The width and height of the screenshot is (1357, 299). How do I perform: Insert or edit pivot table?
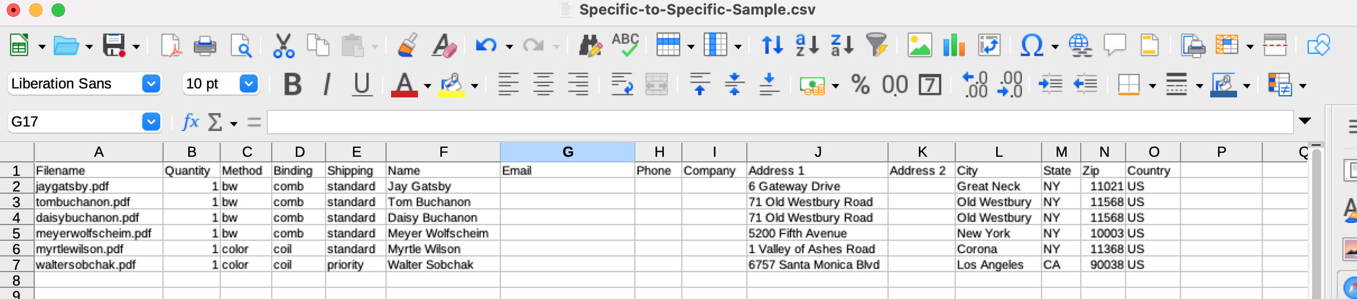tap(989, 45)
